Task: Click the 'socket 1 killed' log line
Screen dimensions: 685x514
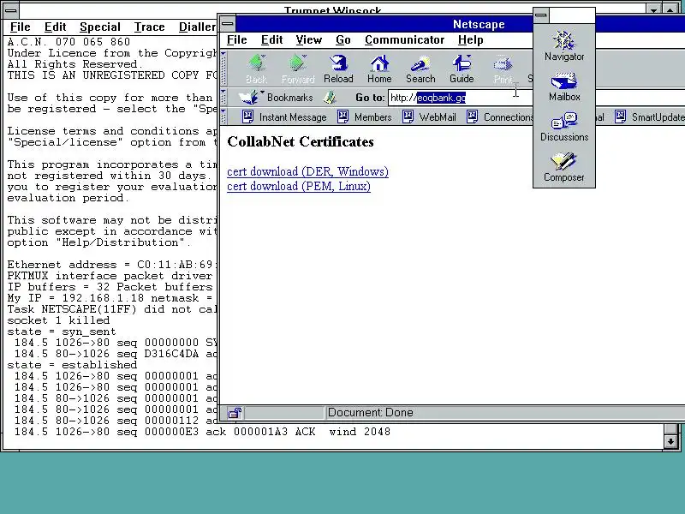Action: [58, 320]
